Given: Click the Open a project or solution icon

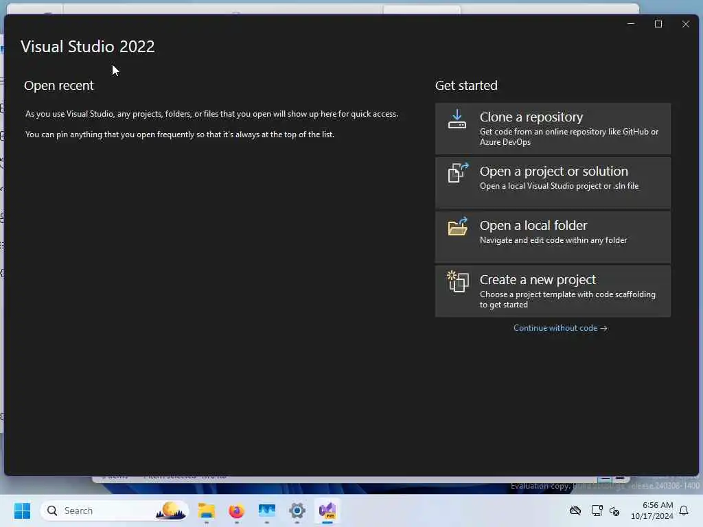Looking at the screenshot, I should (x=458, y=173).
